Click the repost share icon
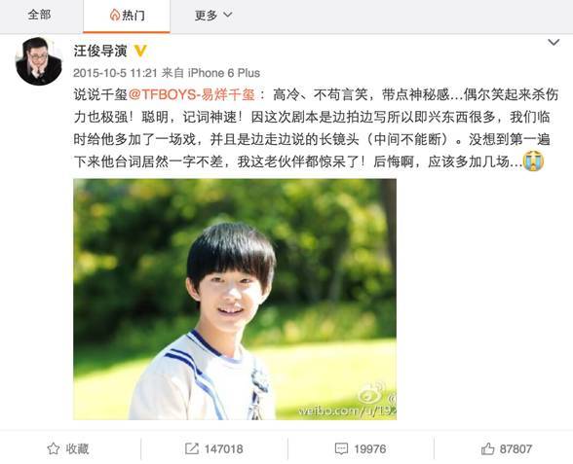The width and height of the screenshot is (573, 464). 191,448
